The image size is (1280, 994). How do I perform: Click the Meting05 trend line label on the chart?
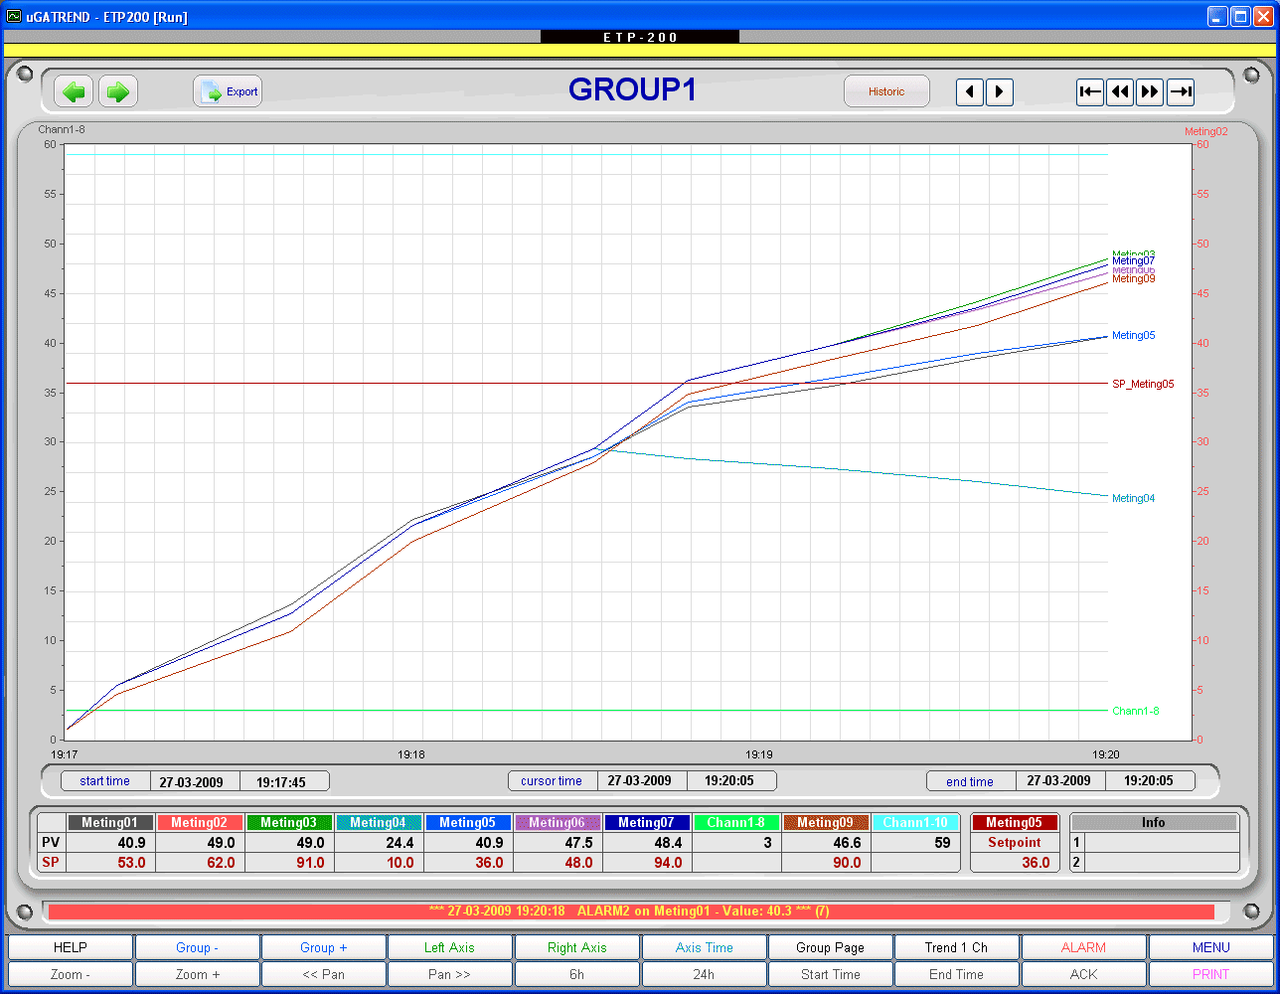[1134, 335]
